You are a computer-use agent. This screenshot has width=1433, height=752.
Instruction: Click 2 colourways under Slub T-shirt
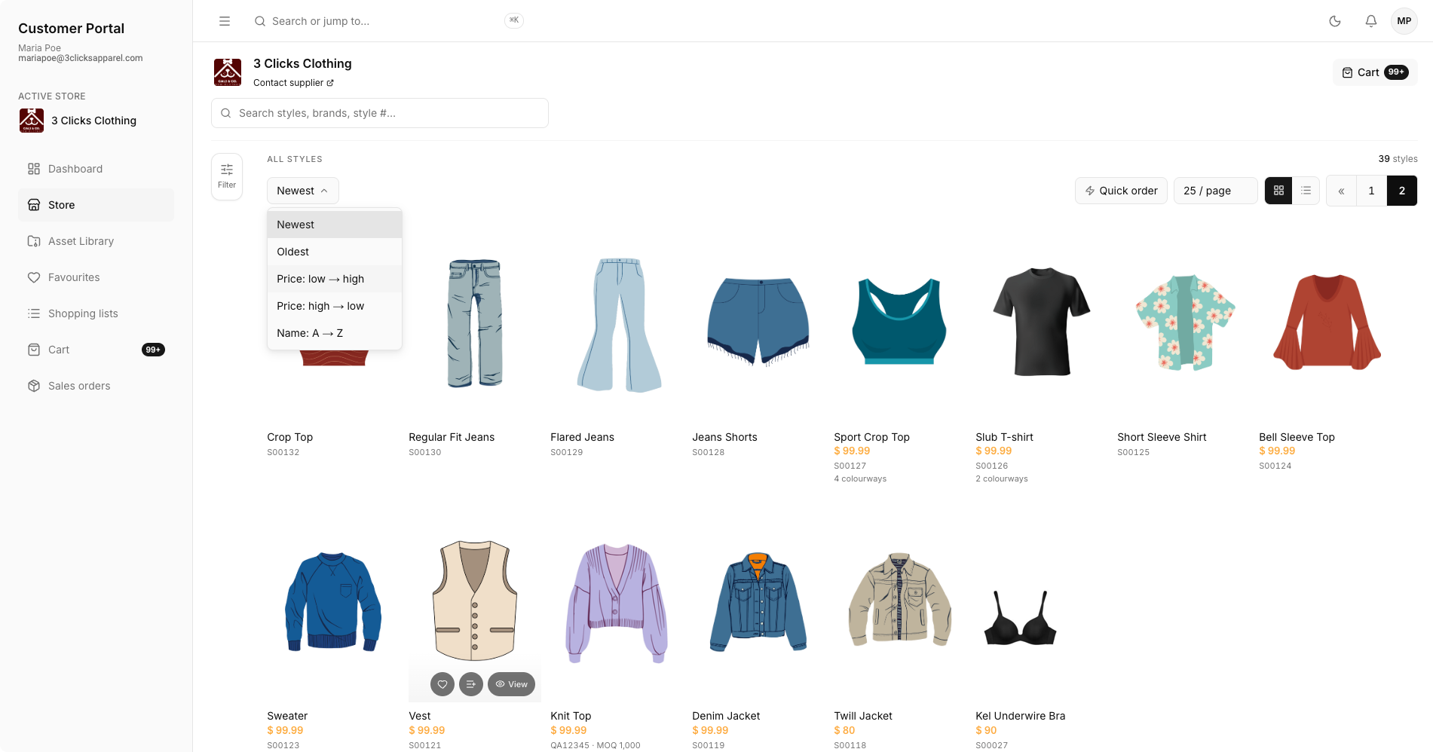point(1002,478)
